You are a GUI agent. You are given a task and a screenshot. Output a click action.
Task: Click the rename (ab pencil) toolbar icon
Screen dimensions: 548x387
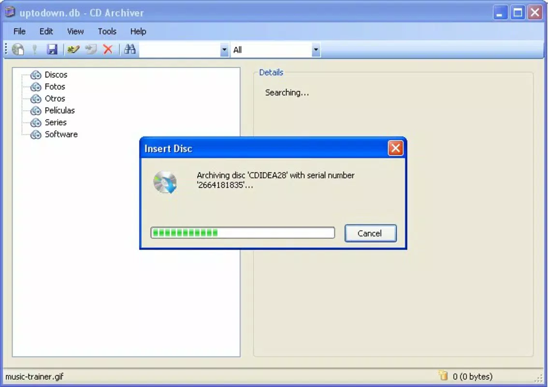tap(73, 49)
